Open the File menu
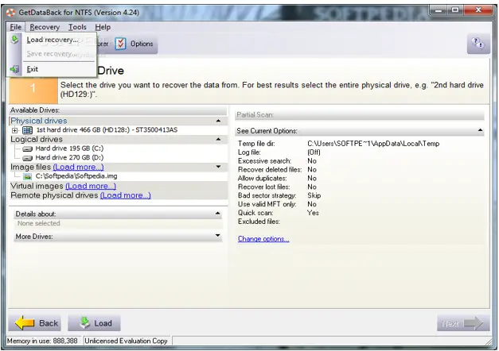 [16, 27]
